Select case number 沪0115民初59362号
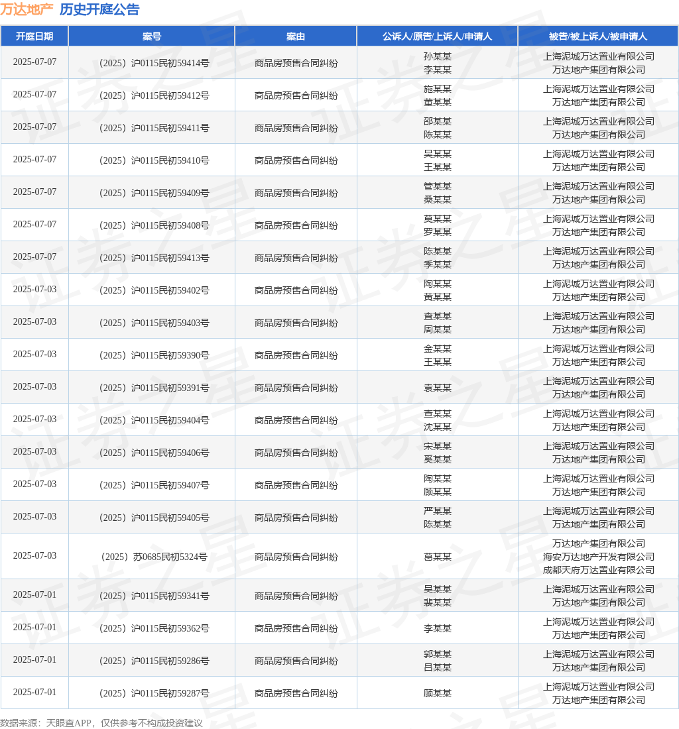The image size is (679, 729). [154, 628]
